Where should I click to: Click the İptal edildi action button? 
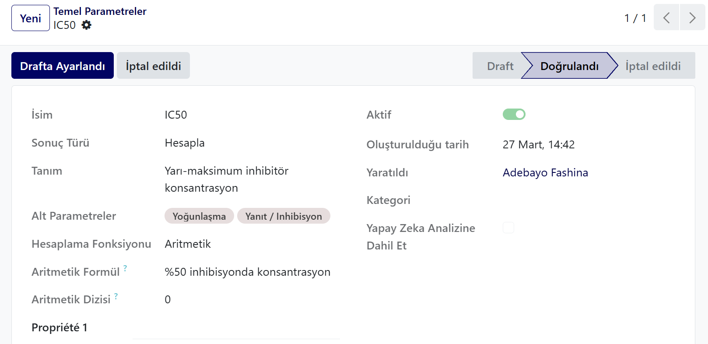tap(153, 66)
